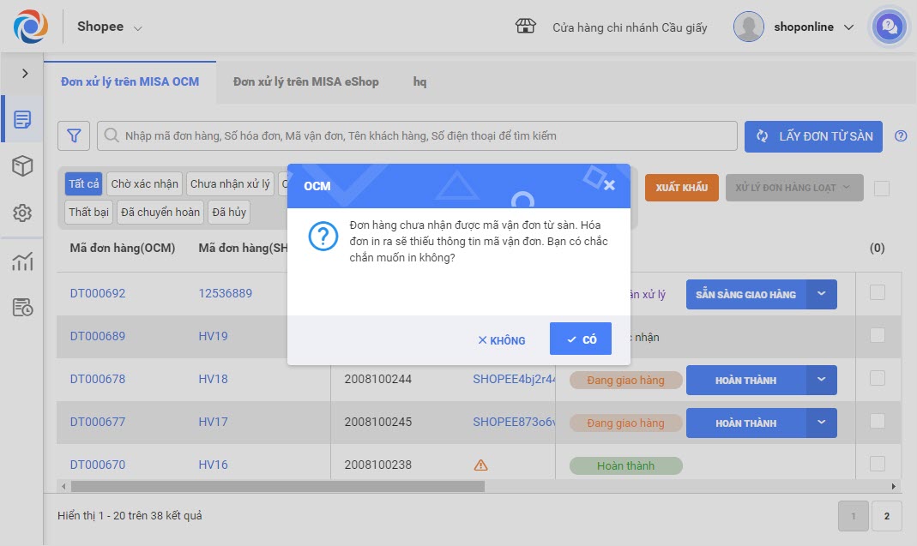This screenshot has width=917, height=546.
Task: Open Shopee order HV17 link
Action: tap(213, 422)
